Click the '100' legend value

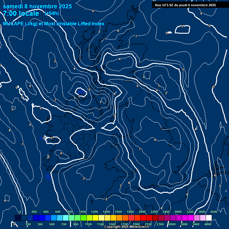(28, 224)
